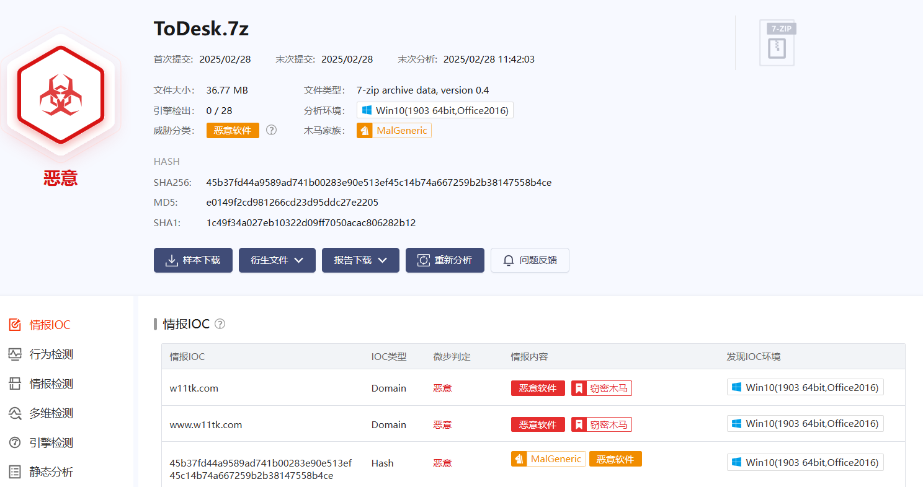
Task: Click the 2025/02/28 11:42:03 analysis time
Action: (489, 59)
